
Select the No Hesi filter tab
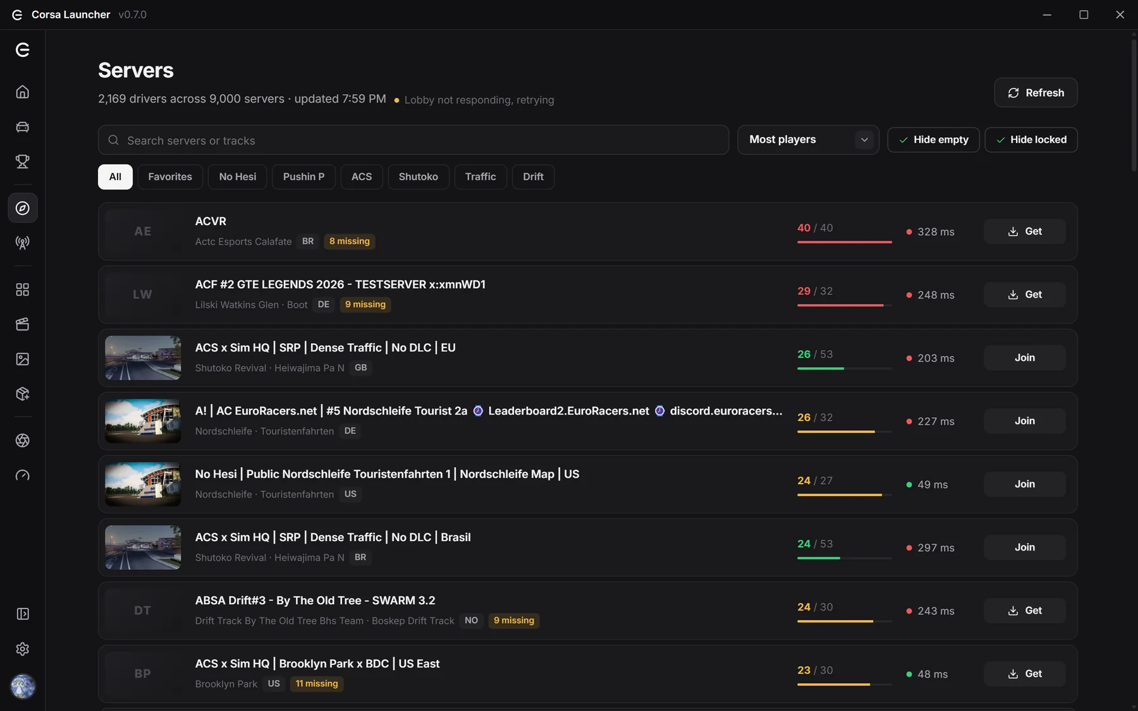(x=238, y=177)
